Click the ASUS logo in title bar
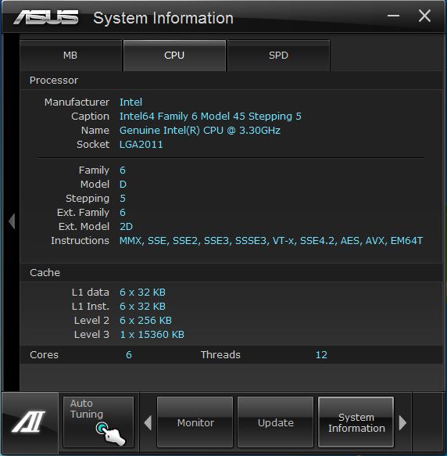This screenshot has width=447, height=456. (x=46, y=17)
